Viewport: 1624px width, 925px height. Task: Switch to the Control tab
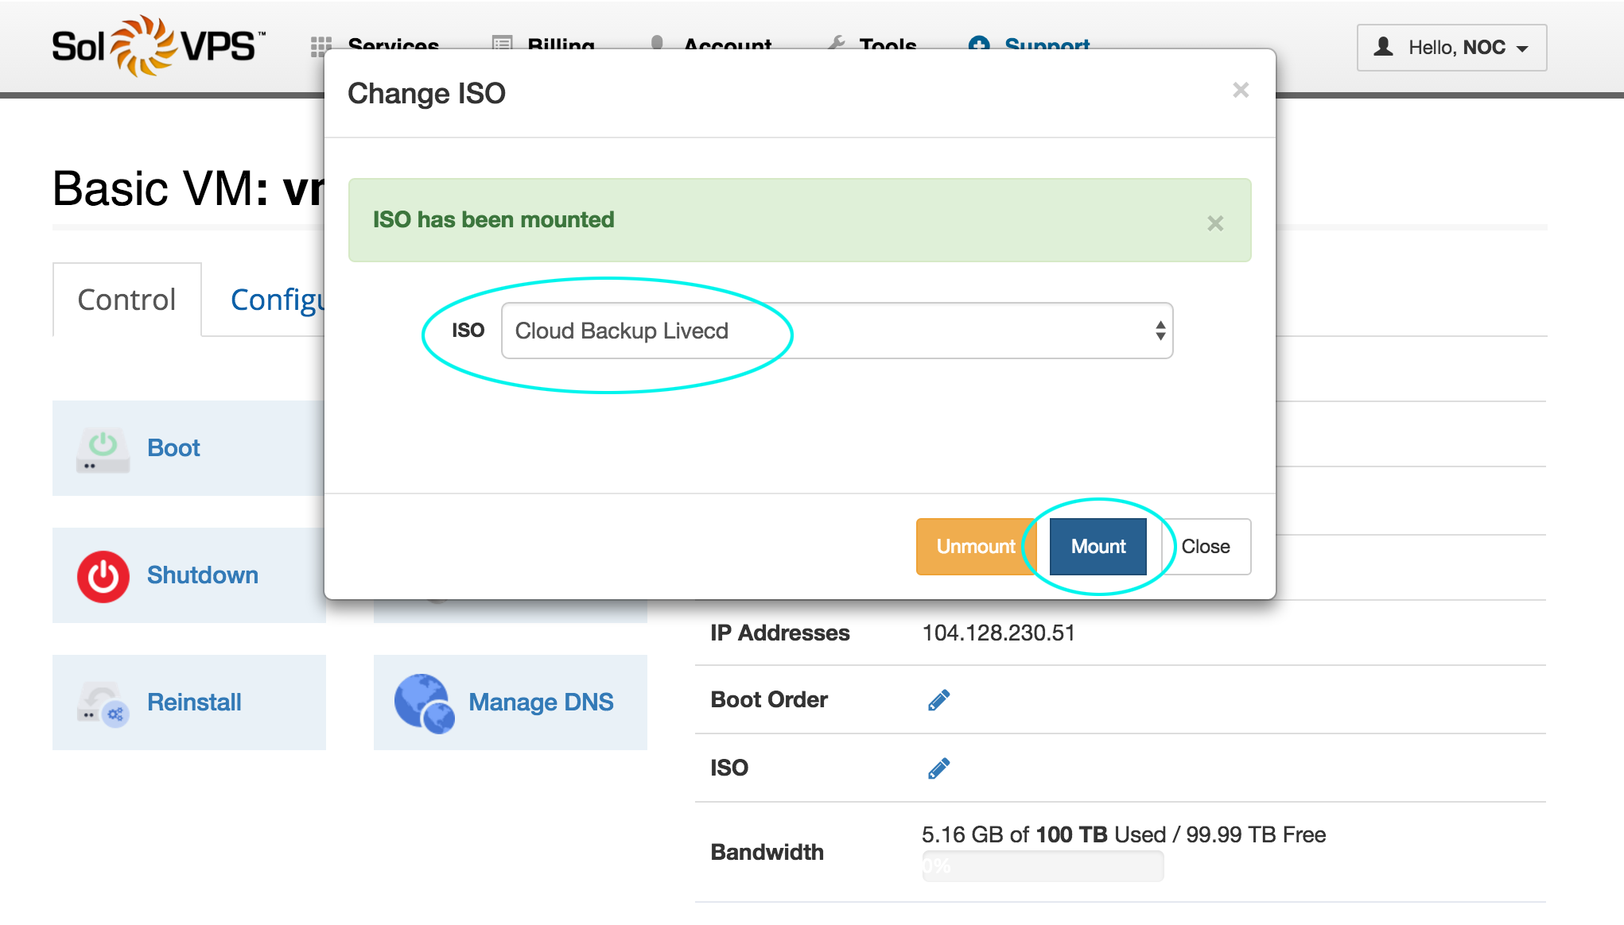coord(126,300)
